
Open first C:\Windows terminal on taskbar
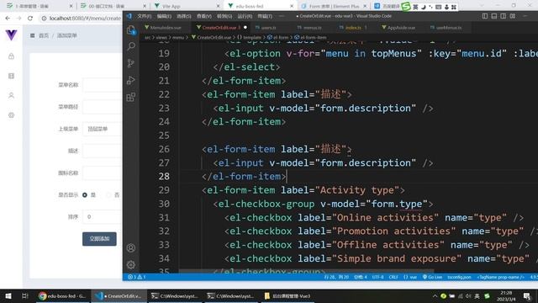[x=174, y=295]
